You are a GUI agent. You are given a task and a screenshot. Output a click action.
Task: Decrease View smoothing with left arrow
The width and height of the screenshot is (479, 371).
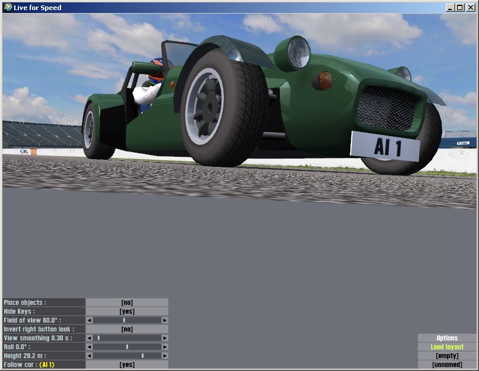tap(89, 338)
